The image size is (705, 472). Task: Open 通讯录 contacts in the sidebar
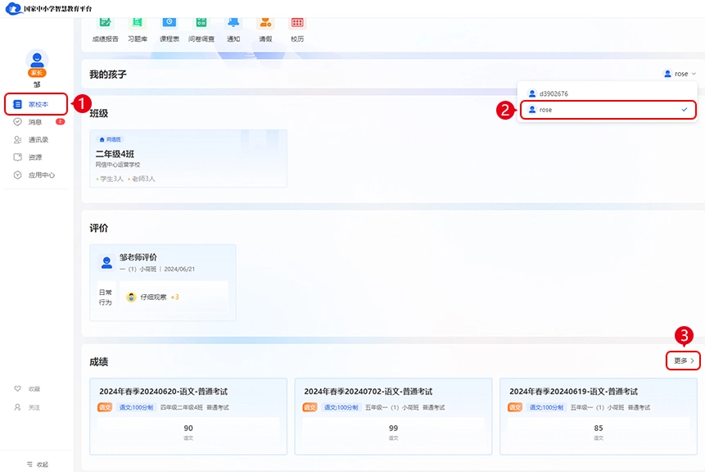coord(38,139)
